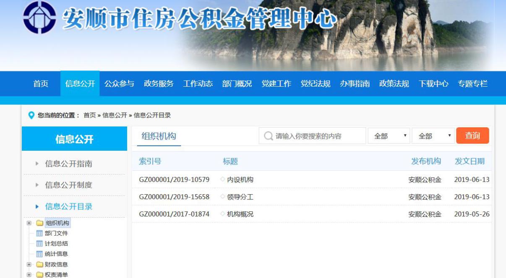The width and height of the screenshot is (506, 278).
Task: Select 组织机构 in the directory tree
Action: tap(57, 223)
